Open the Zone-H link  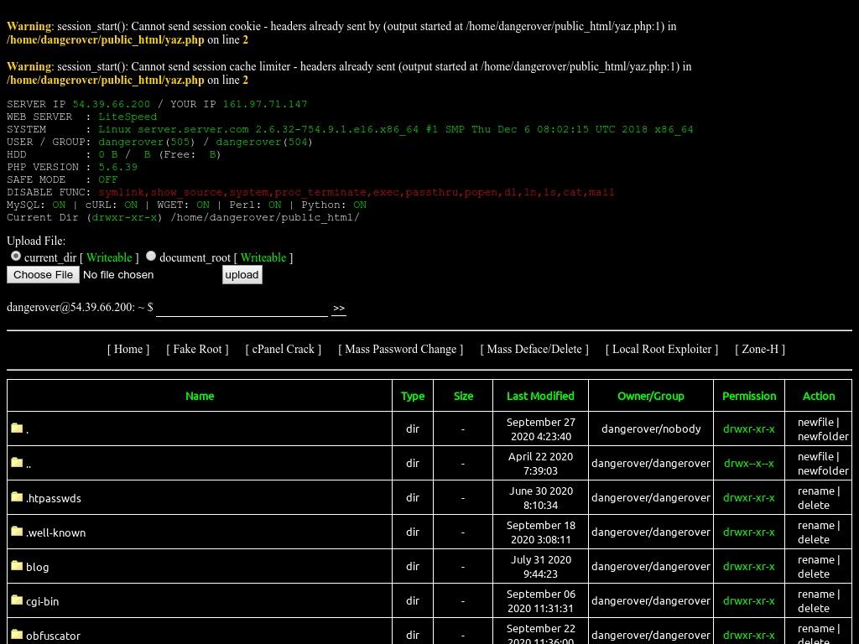(x=760, y=350)
